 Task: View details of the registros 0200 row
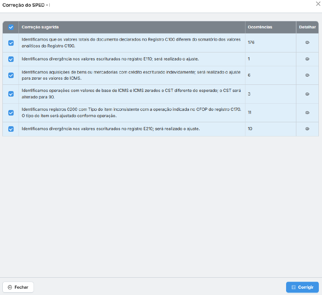[x=307, y=113]
